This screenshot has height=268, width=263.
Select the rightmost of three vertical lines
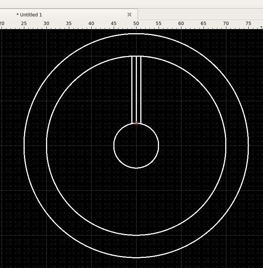(141, 90)
